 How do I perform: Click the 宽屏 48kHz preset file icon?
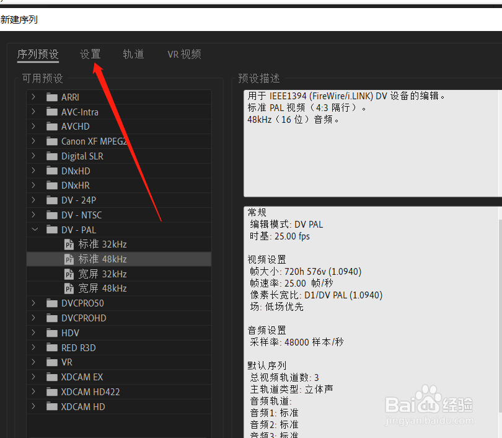click(69, 288)
